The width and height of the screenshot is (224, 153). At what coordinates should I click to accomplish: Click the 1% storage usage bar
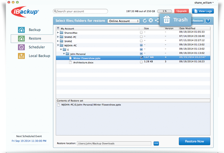165,11
